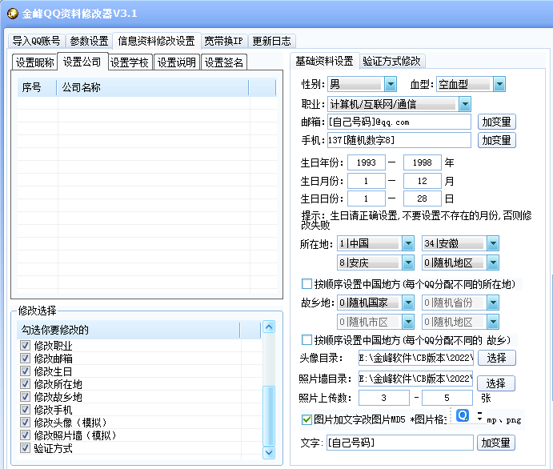Click the 邮箱 input field

tap(399, 122)
